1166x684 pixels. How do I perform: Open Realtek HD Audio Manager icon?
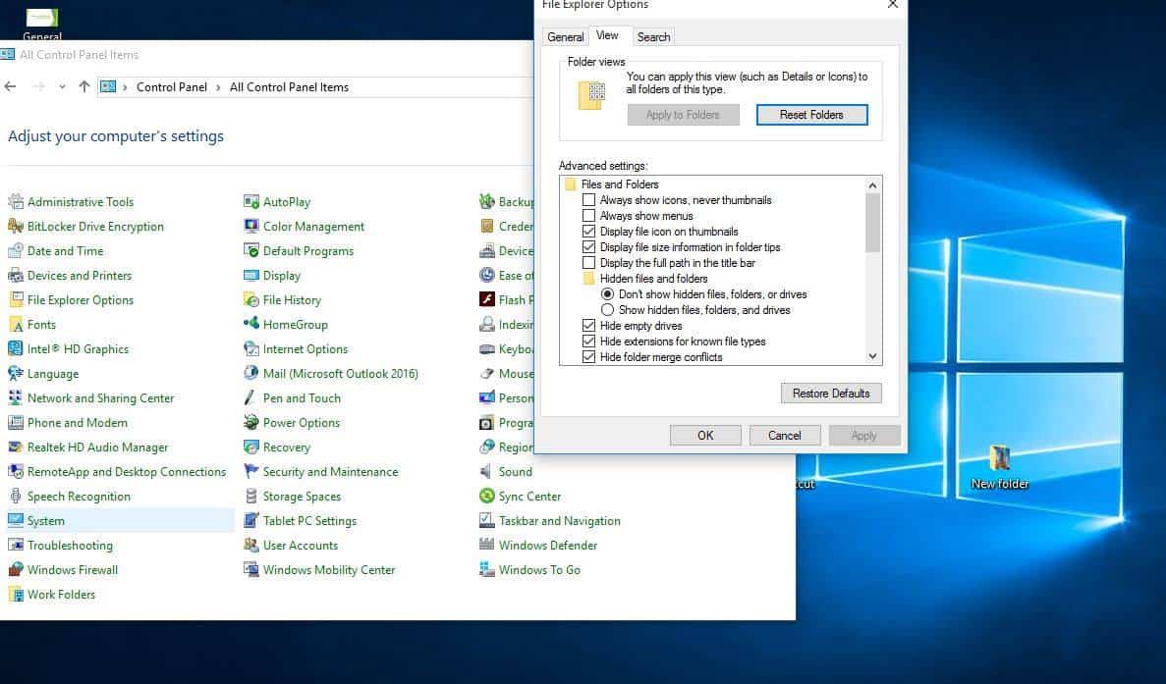click(16, 447)
